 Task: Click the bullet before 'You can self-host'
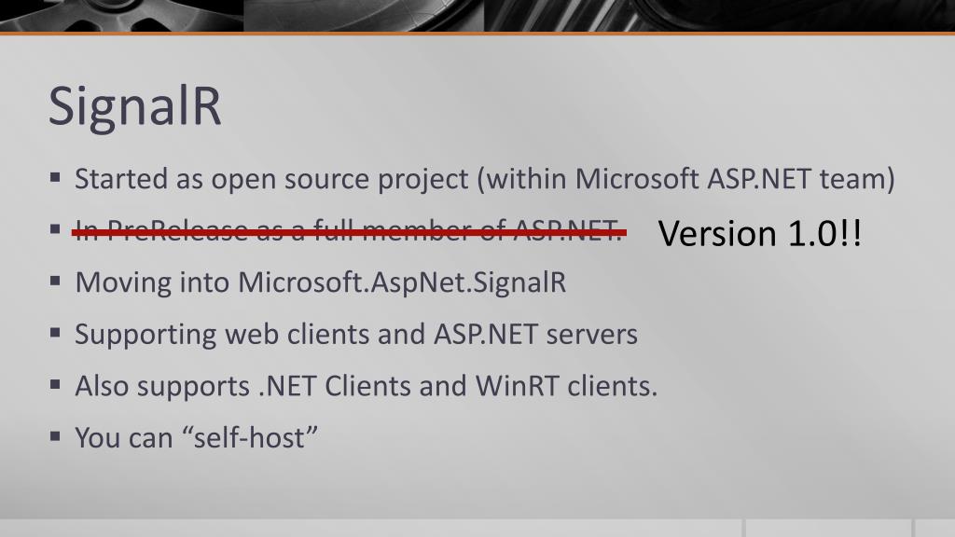(x=55, y=436)
